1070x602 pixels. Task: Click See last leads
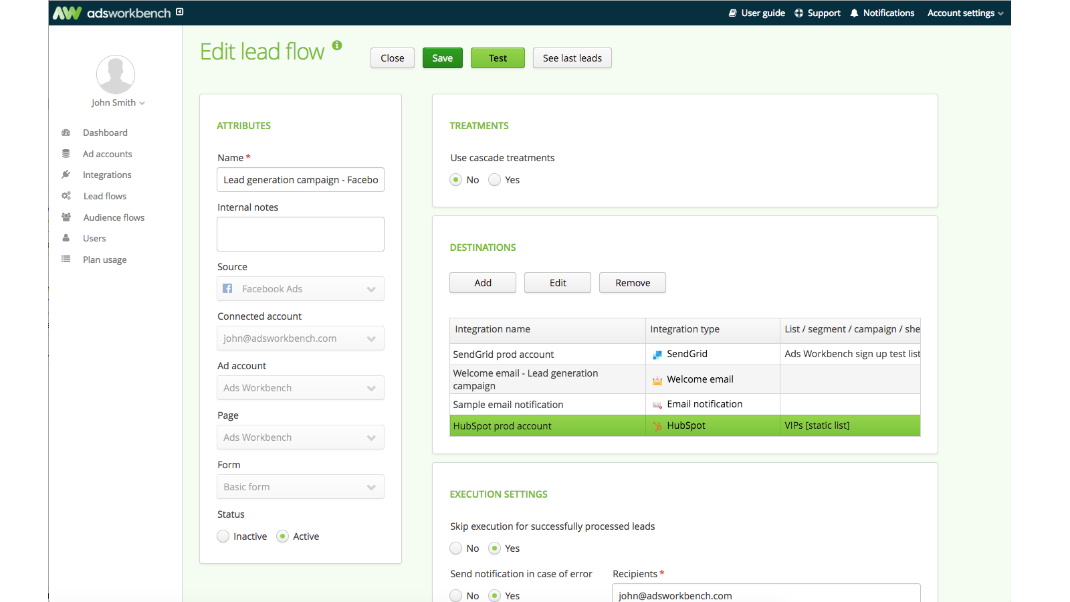572,58
